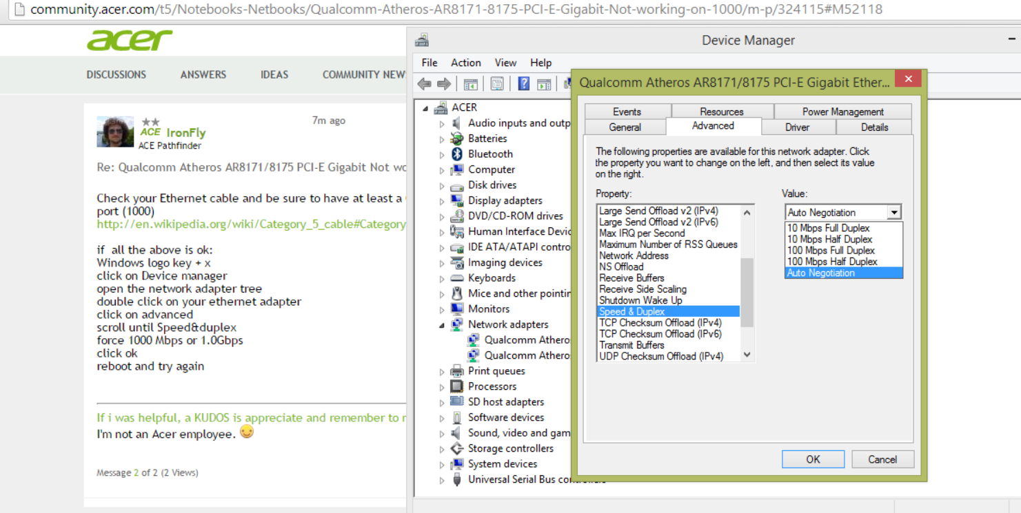The width and height of the screenshot is (1021, 513).
Task: Open the IronFly user profile link
Action: 185,133
